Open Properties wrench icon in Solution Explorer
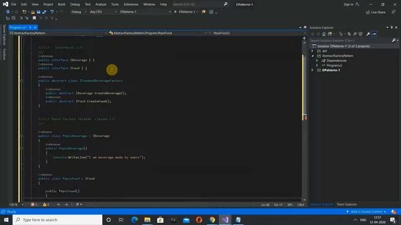The width and height of the screenshot is (401, 225). coord(368,34)
